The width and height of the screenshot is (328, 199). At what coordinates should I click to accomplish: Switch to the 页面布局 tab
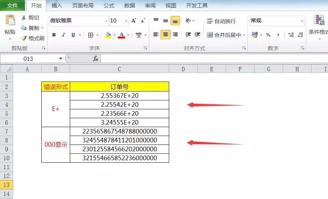[x=83, y=5]
